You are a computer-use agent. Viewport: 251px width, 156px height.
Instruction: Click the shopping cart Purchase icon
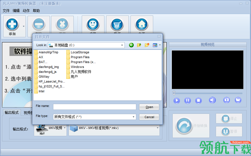tap(117, 25)
